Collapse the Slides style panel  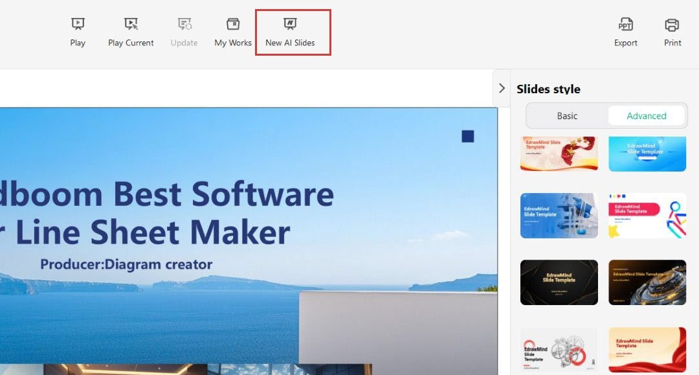tap(502, 88)
